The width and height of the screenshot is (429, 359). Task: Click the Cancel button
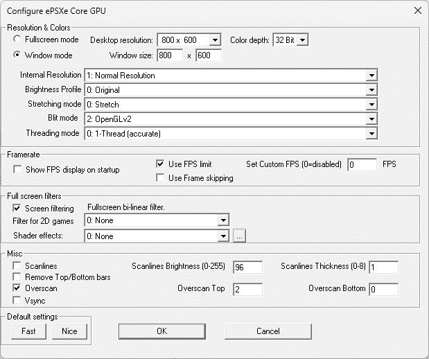[268, 331]
